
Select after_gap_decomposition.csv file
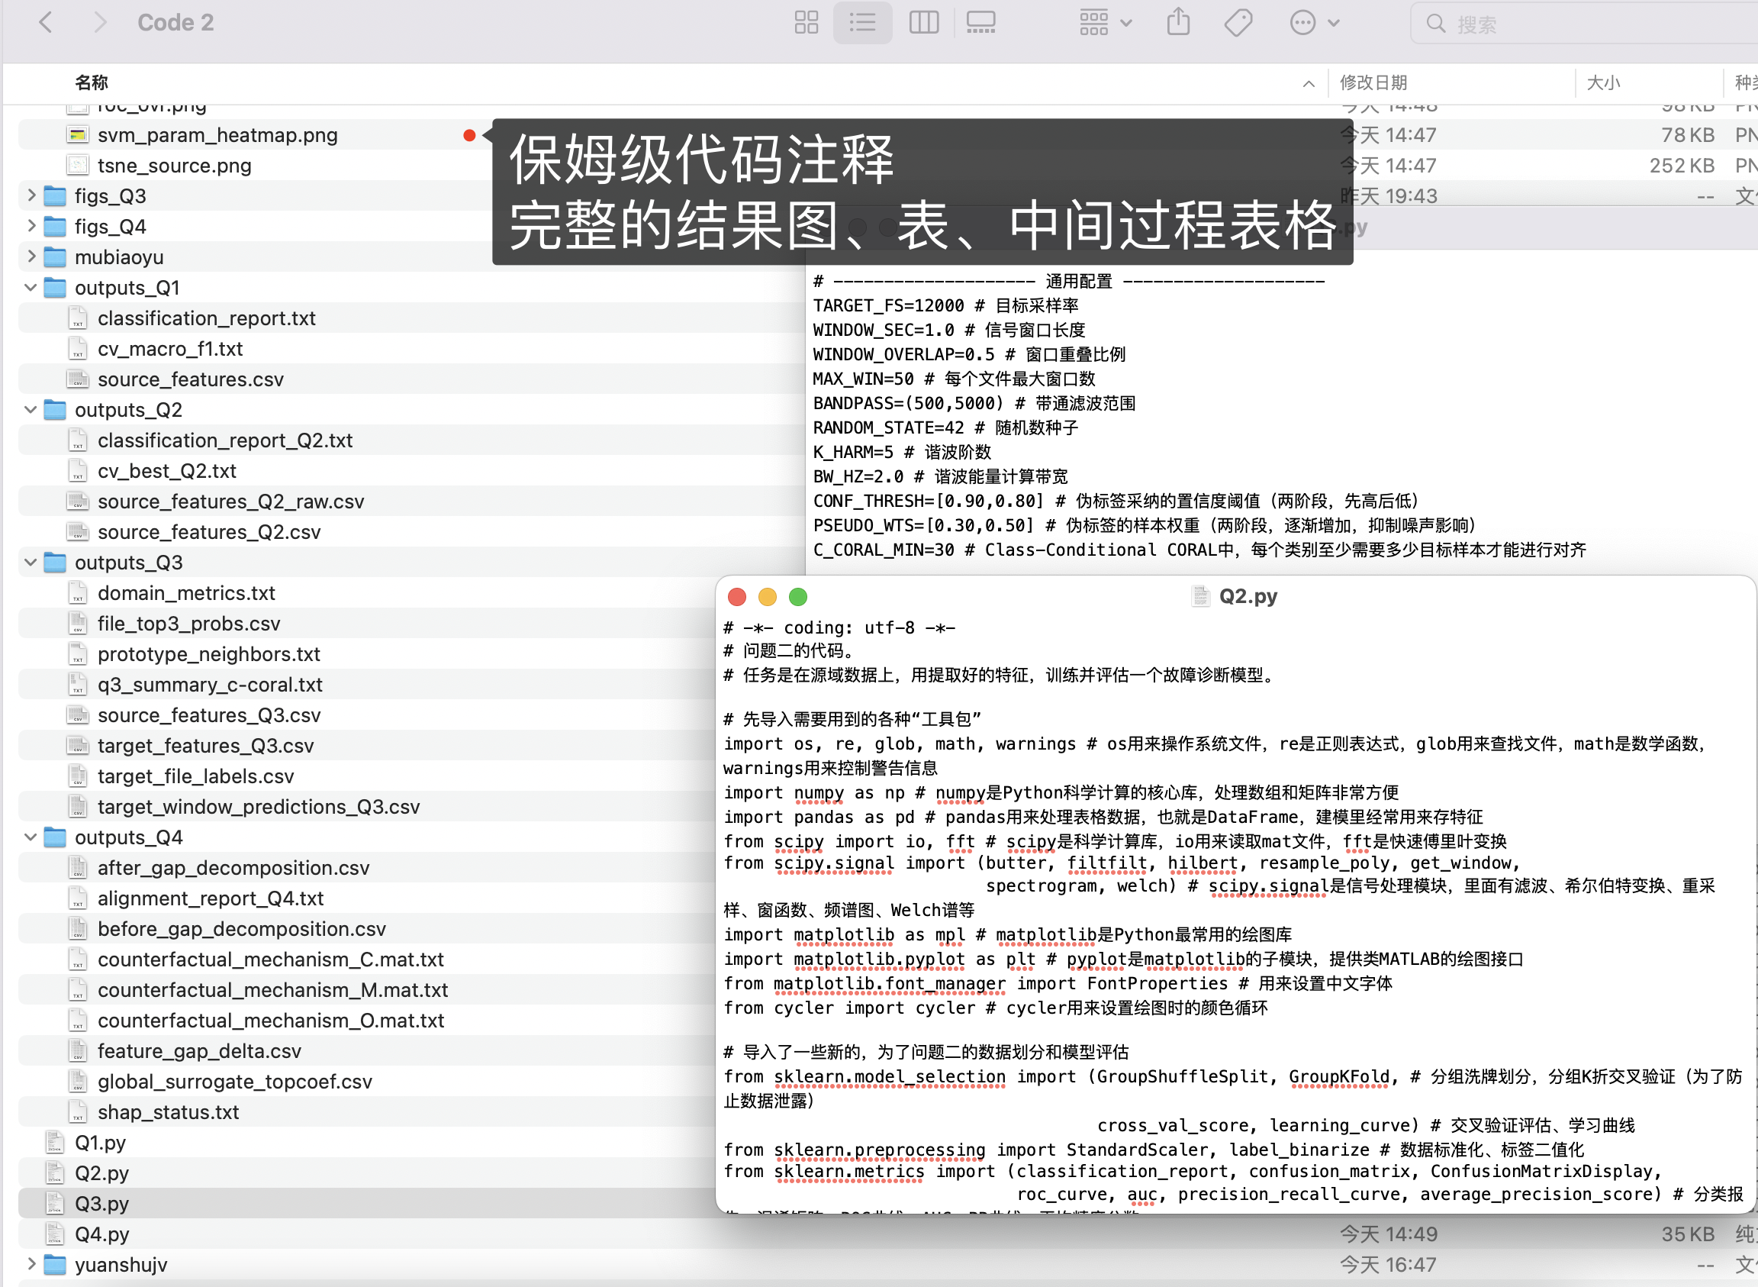pos(233,868)
